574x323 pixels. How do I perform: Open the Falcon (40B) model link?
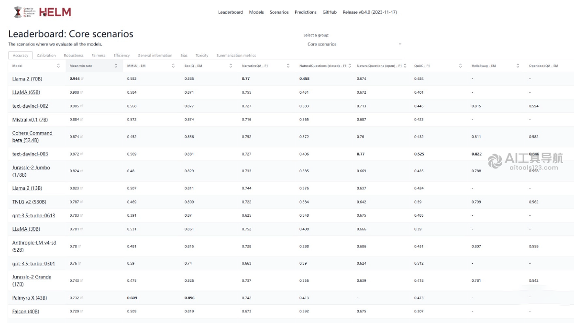pyautogui.click(x=26, y=312)
